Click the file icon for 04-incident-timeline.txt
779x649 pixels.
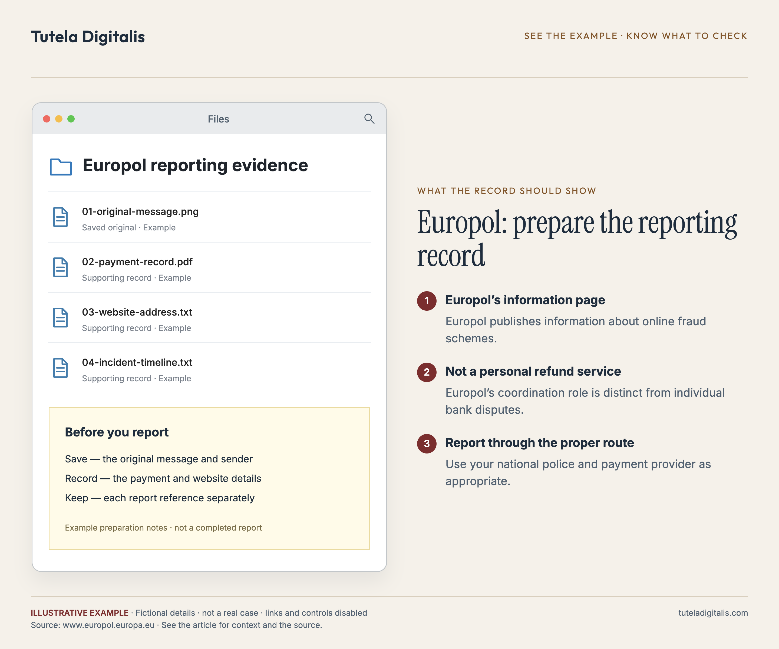coord(61,368)
